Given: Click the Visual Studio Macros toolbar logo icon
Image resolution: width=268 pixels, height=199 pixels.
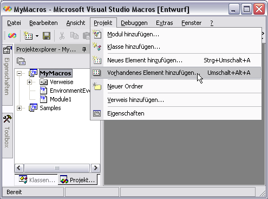Looking at the screenshot, I should [12, 36].
